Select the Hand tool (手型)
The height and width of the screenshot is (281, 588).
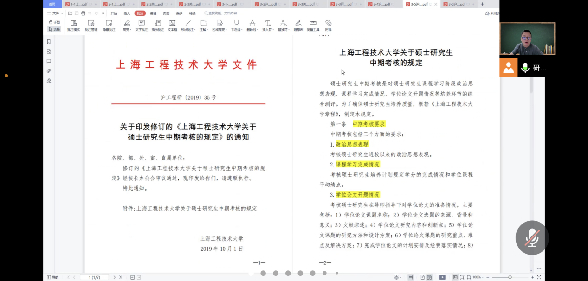tap(54, 22)
